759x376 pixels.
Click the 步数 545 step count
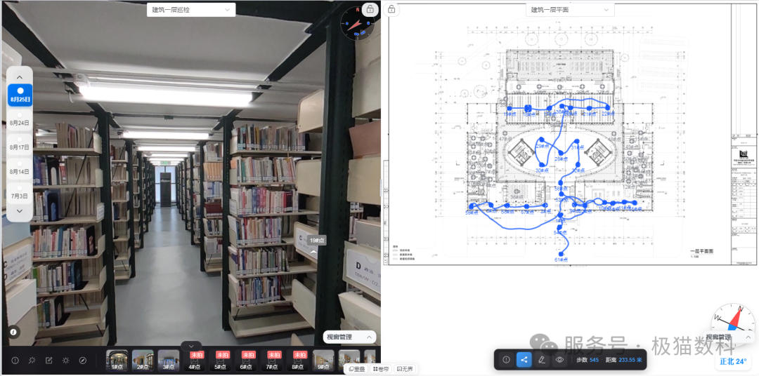(588, 360)
